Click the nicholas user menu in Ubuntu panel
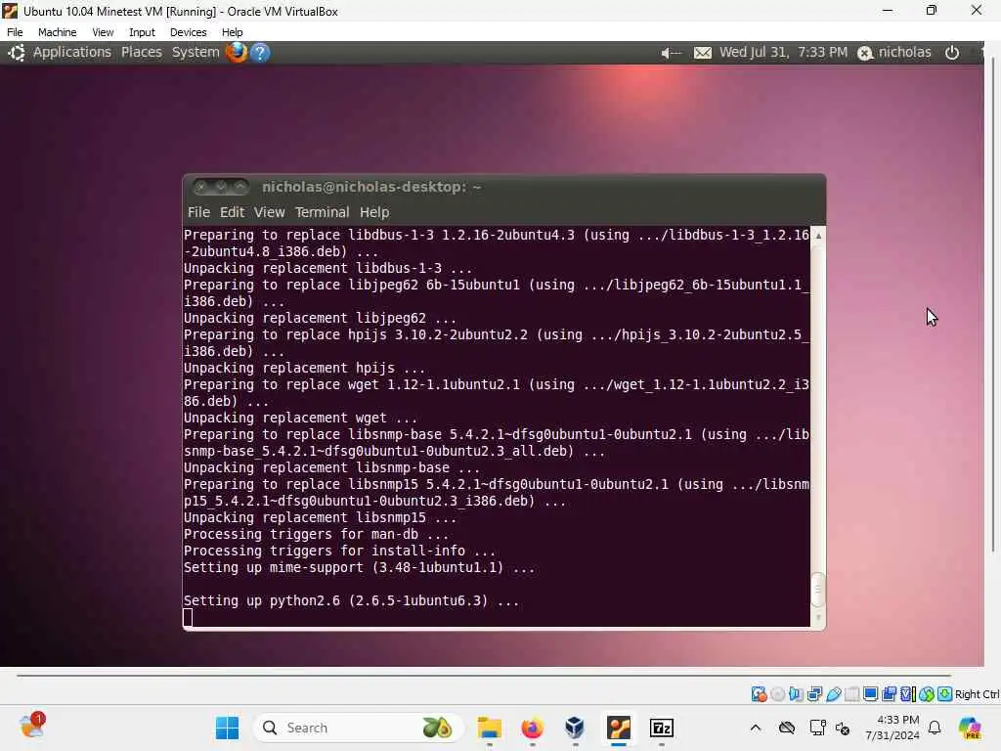 (x=894, y=53)
